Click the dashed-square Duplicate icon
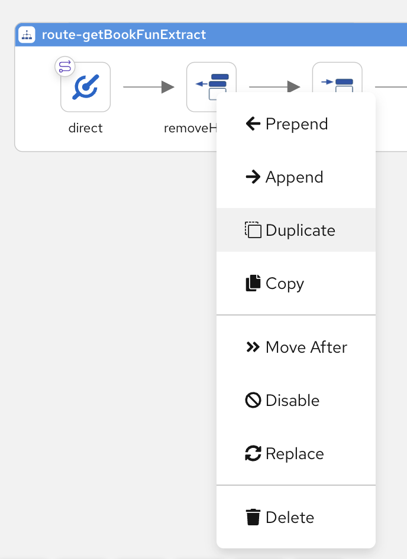Image resolution: width=407 pixels, height=559 pixels. click(x=253, y=230)
